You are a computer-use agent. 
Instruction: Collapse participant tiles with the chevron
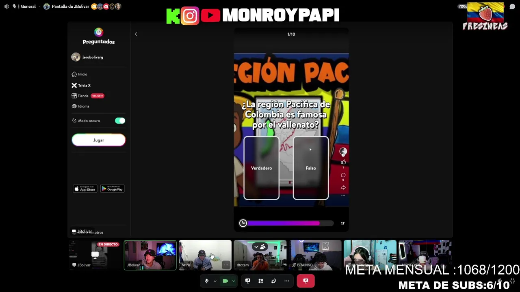coord(256,247)
